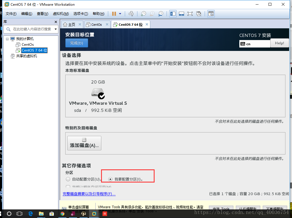This screenshot has width=292, height=218.
Task: Toggle the library sidebar view icon
Action: click(x=173, y=14)
